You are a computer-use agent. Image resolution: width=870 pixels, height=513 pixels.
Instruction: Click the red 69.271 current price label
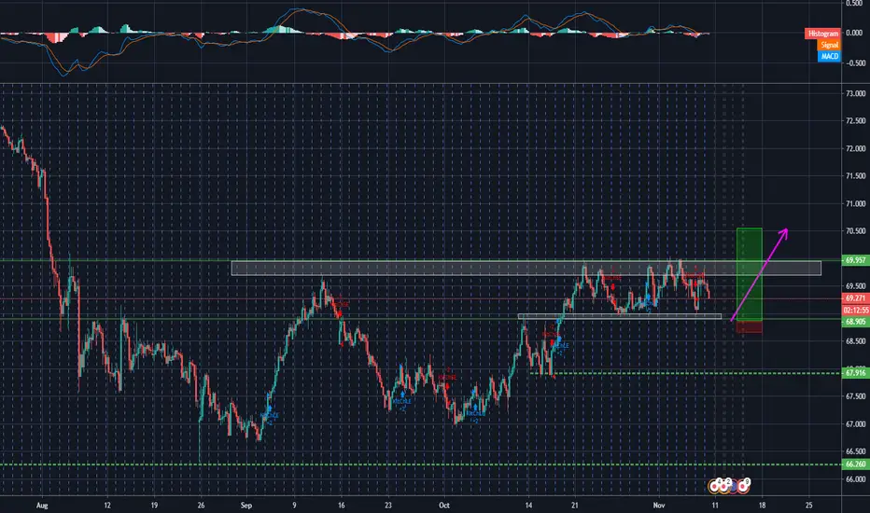click(855, 298)
